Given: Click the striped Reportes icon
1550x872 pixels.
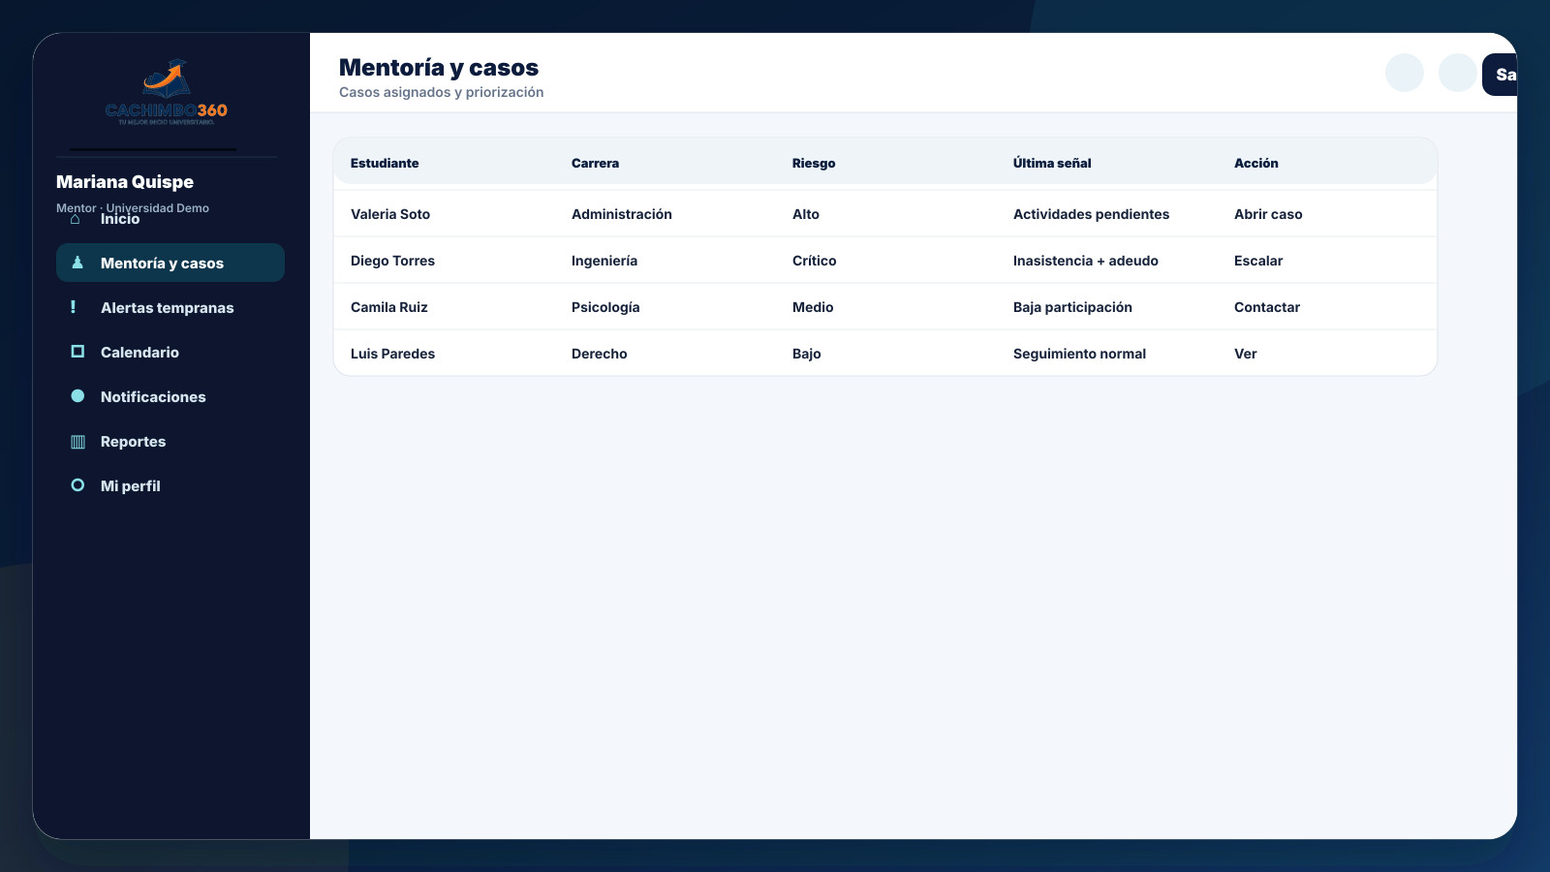Looking at the screenshot, I should pyautogui.click(x=77, y=442).
